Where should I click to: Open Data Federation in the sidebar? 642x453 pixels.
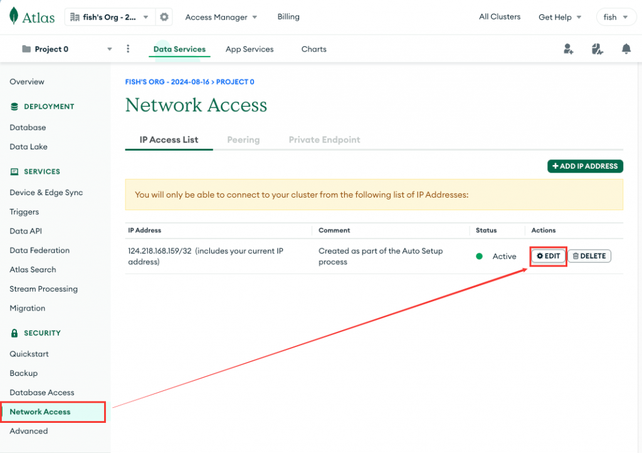tap(39, 250)
